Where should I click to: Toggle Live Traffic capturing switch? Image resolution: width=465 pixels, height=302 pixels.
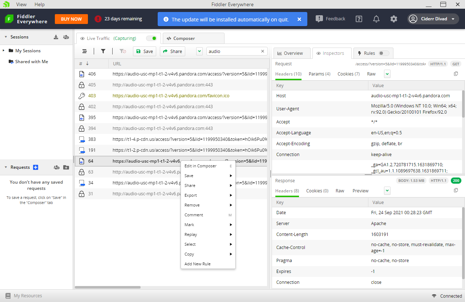tap(151, 38)
